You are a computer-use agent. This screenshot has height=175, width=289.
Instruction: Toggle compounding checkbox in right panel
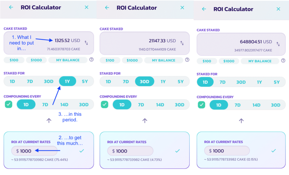pos(202,105)
